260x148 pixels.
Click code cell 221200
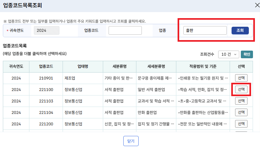[x=46, y=124]
